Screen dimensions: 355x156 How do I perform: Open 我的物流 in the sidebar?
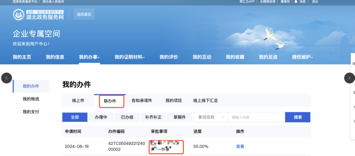click(31, 99)
